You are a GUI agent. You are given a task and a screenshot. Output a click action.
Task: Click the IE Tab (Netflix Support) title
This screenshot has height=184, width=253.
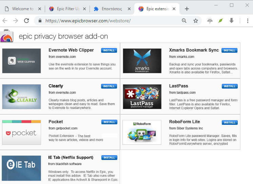[71, 157]
